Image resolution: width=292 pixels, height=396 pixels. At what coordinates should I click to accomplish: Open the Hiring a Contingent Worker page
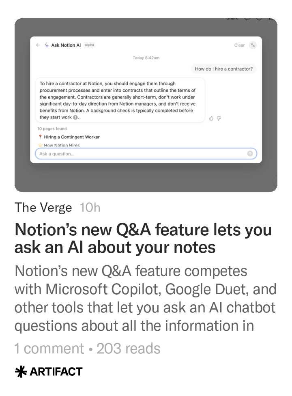[72, 137]
